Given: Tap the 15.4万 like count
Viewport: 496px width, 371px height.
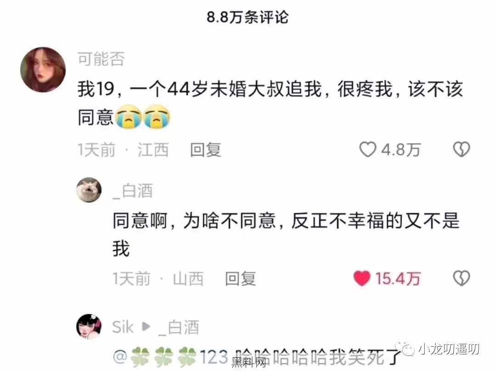Looking at the screenshot, I should point(398,279).
